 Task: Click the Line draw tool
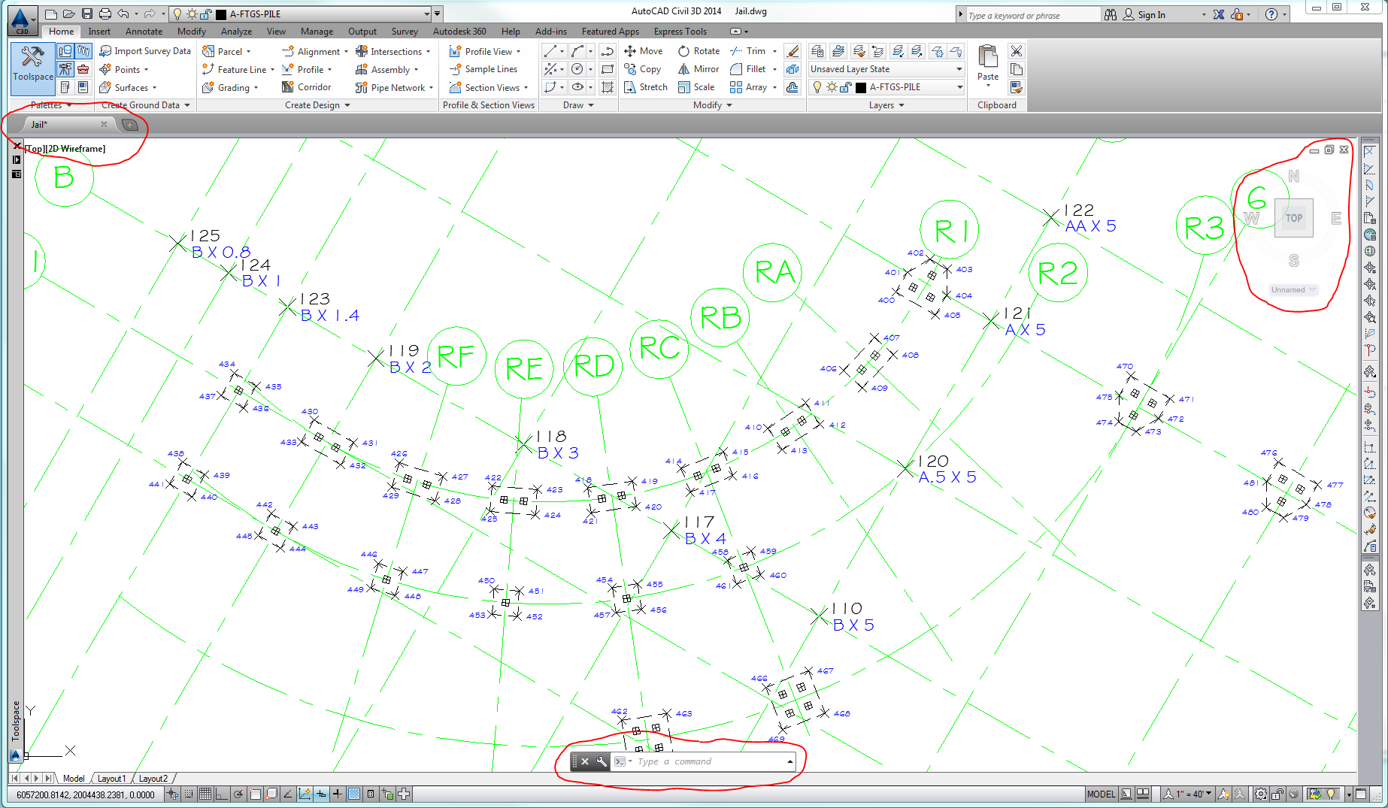550,51
